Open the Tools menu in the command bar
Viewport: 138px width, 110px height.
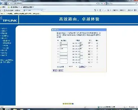pyautogui.click(x=130, y=10)
